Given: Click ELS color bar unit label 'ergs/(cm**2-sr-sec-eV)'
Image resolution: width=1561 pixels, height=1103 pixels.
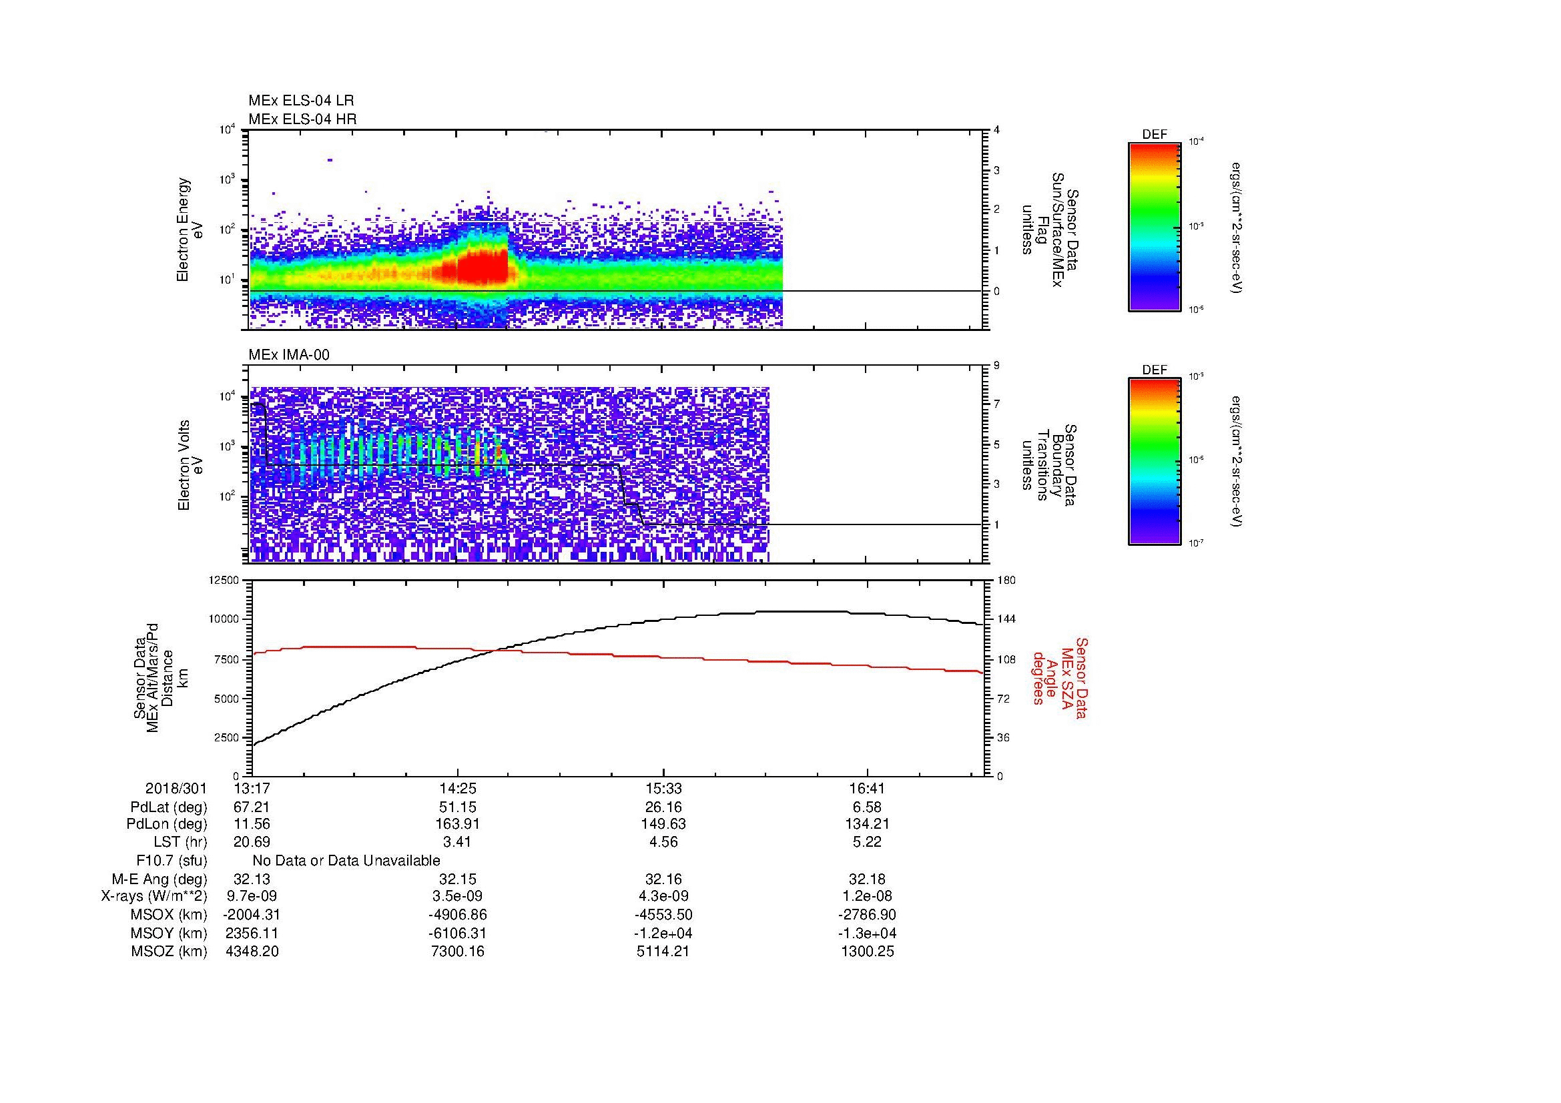Looking at the screenshot, I should pos(1235,227).
